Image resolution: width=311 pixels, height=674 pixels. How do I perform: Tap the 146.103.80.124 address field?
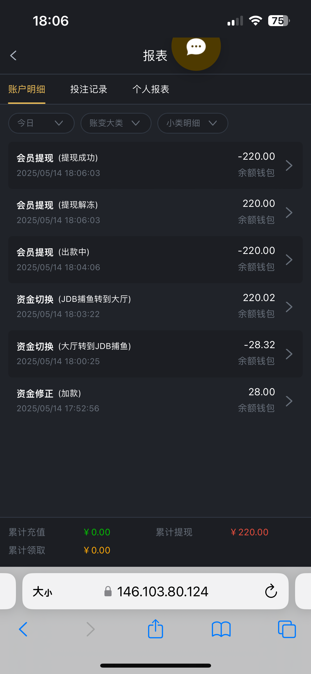click(163, 591)
